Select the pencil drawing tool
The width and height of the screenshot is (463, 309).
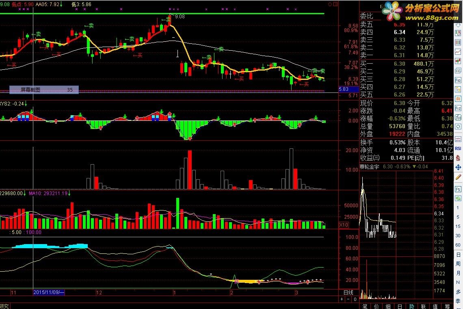[x=458, y=177]
